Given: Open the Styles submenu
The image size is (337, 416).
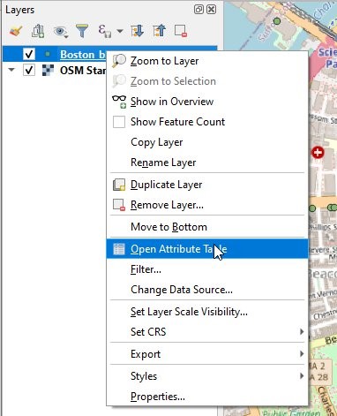Looking at the screenshot, I should pyautogui.click(x=207, y=376).
